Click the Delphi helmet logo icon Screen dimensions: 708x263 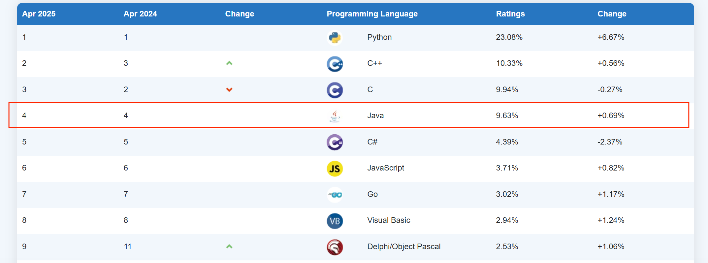pos(335,247)
